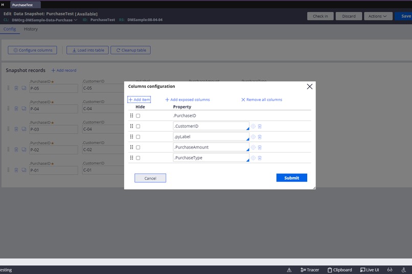Expand class DMOrg-DMSample-Data-Purchase chevron
Screen dimensions: 412x274
[76, 20]
